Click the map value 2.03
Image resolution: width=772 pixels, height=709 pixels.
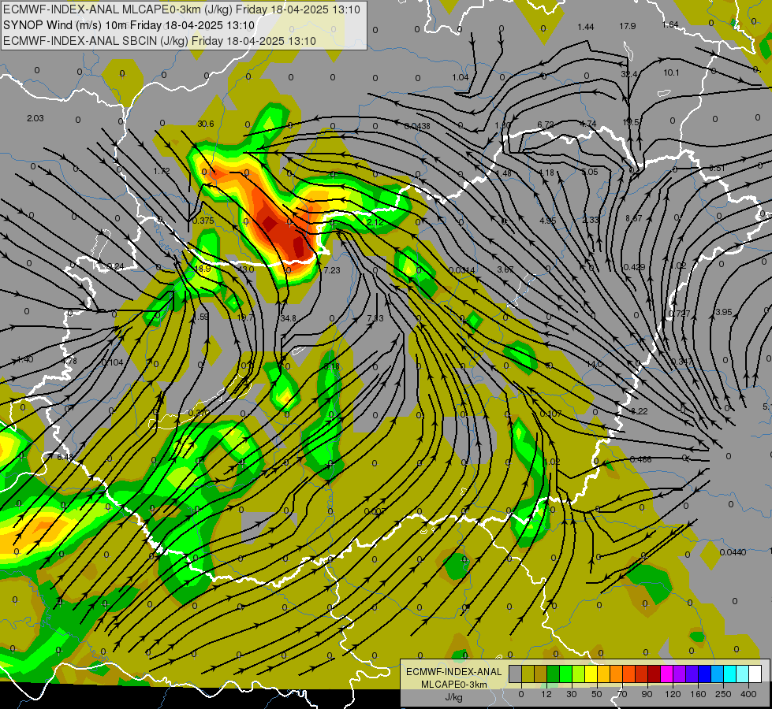tap(35, 119)
